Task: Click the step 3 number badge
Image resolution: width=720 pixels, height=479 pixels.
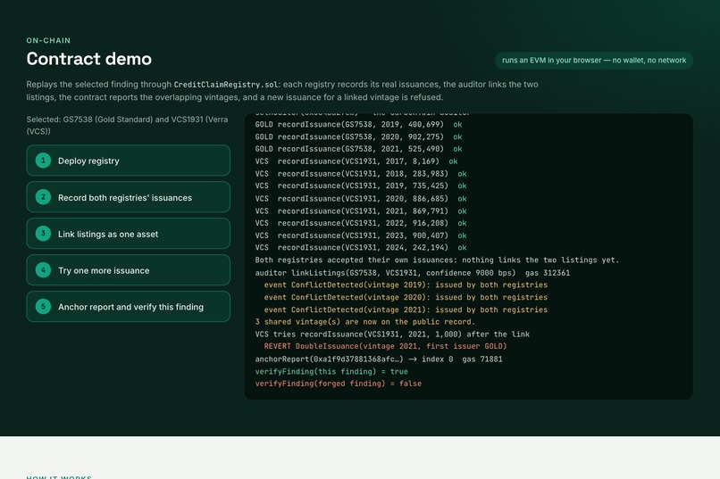Action: pyautogui.click(x=43, y=234)
